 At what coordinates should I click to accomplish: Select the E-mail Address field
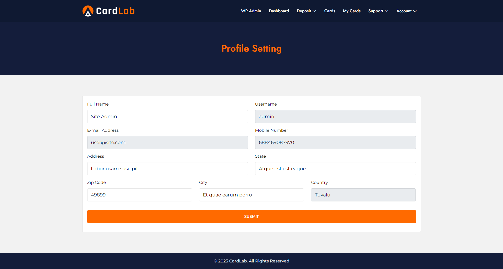167,142
